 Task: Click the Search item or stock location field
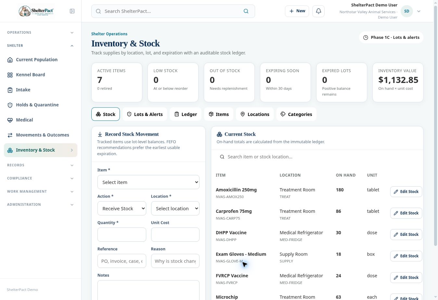point(317,157)
